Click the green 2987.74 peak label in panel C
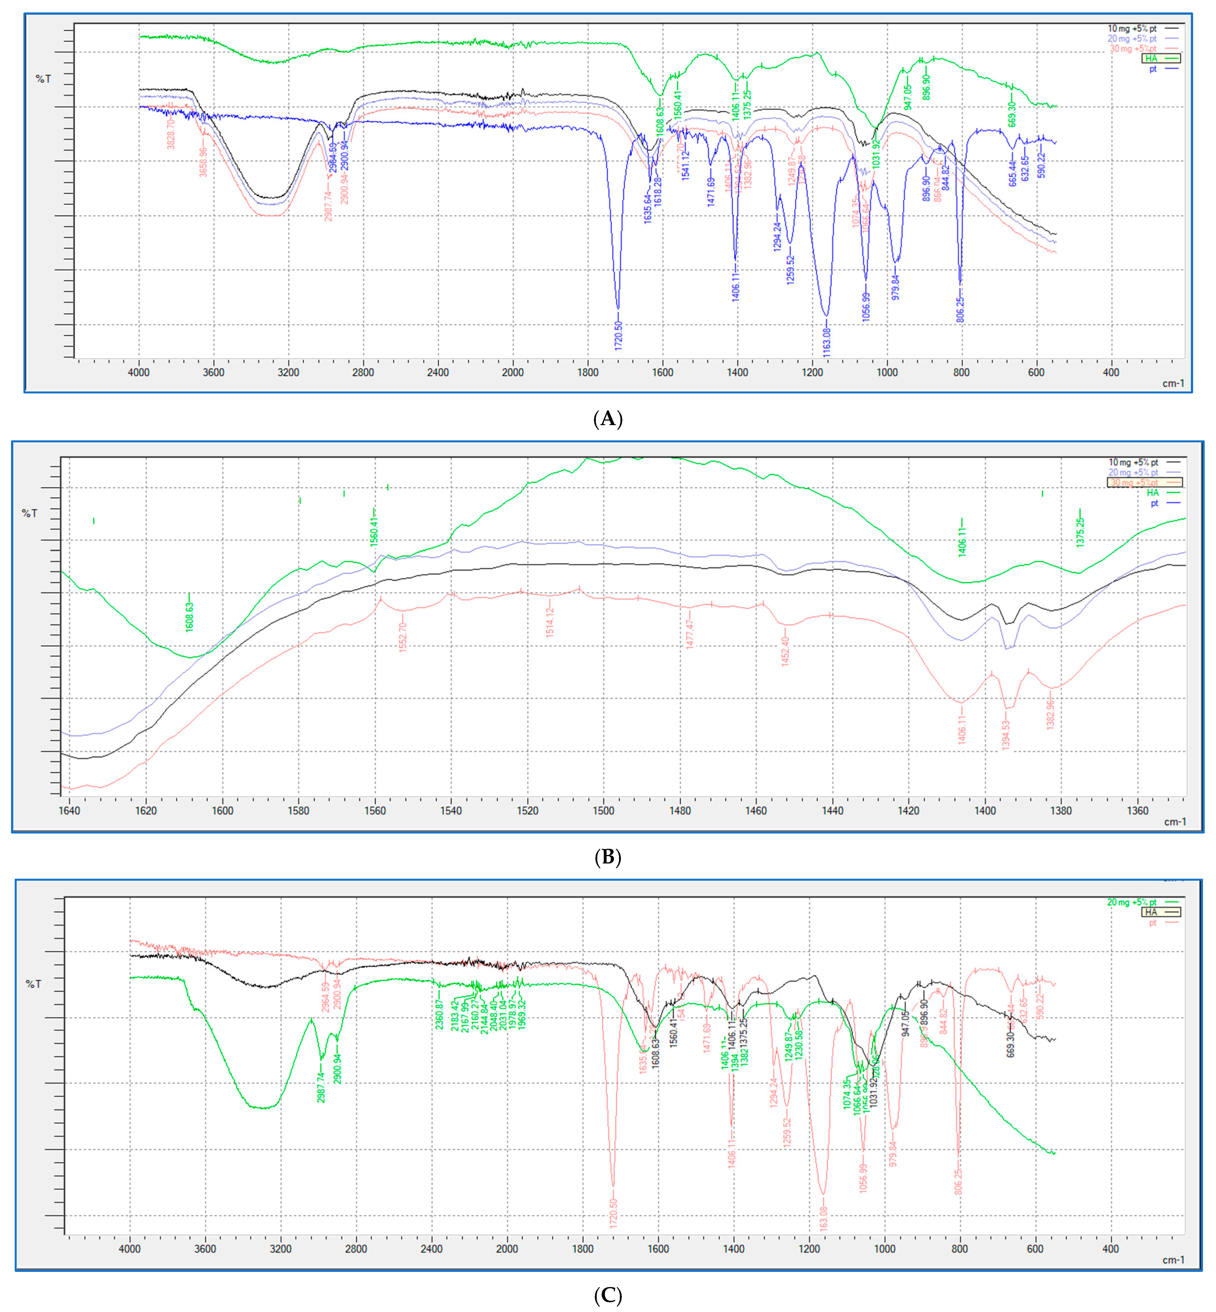1216x1312 pixels. point(321,1088)
